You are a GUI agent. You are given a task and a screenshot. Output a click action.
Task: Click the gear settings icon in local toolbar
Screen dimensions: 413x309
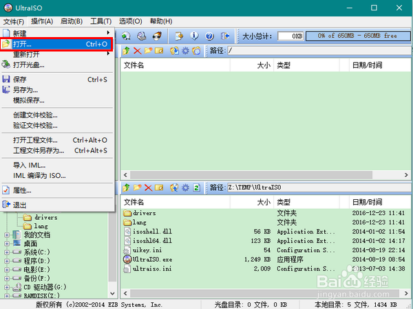click(185, 187)
